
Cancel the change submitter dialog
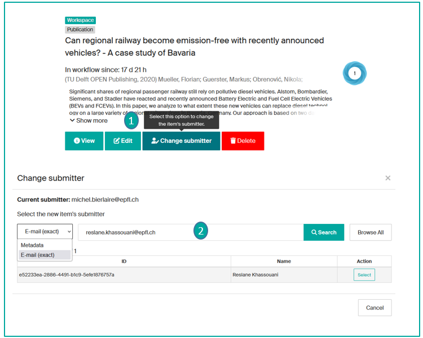click(374, 308)
